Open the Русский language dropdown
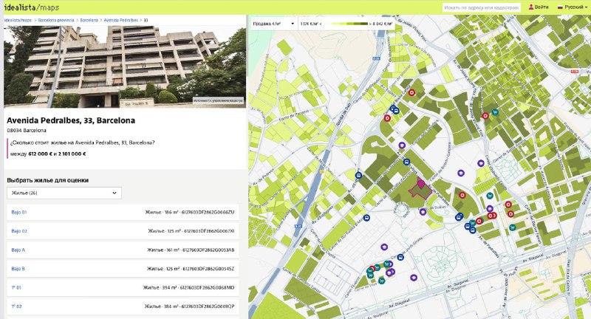This screenshot has height=319, width=591. click(x=575, y=7)
